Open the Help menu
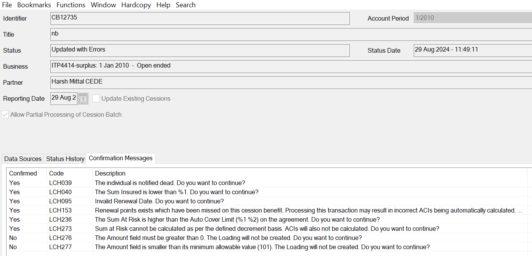 (x=163, y=5)
